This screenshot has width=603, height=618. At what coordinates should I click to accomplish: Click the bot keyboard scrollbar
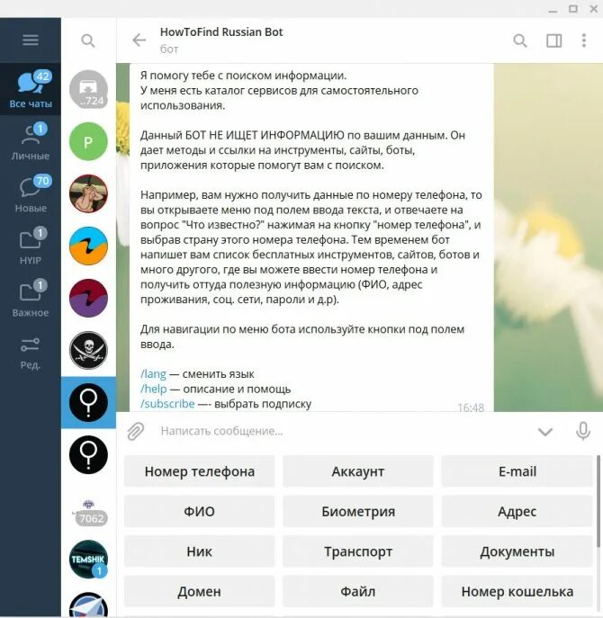pos(598,501)
